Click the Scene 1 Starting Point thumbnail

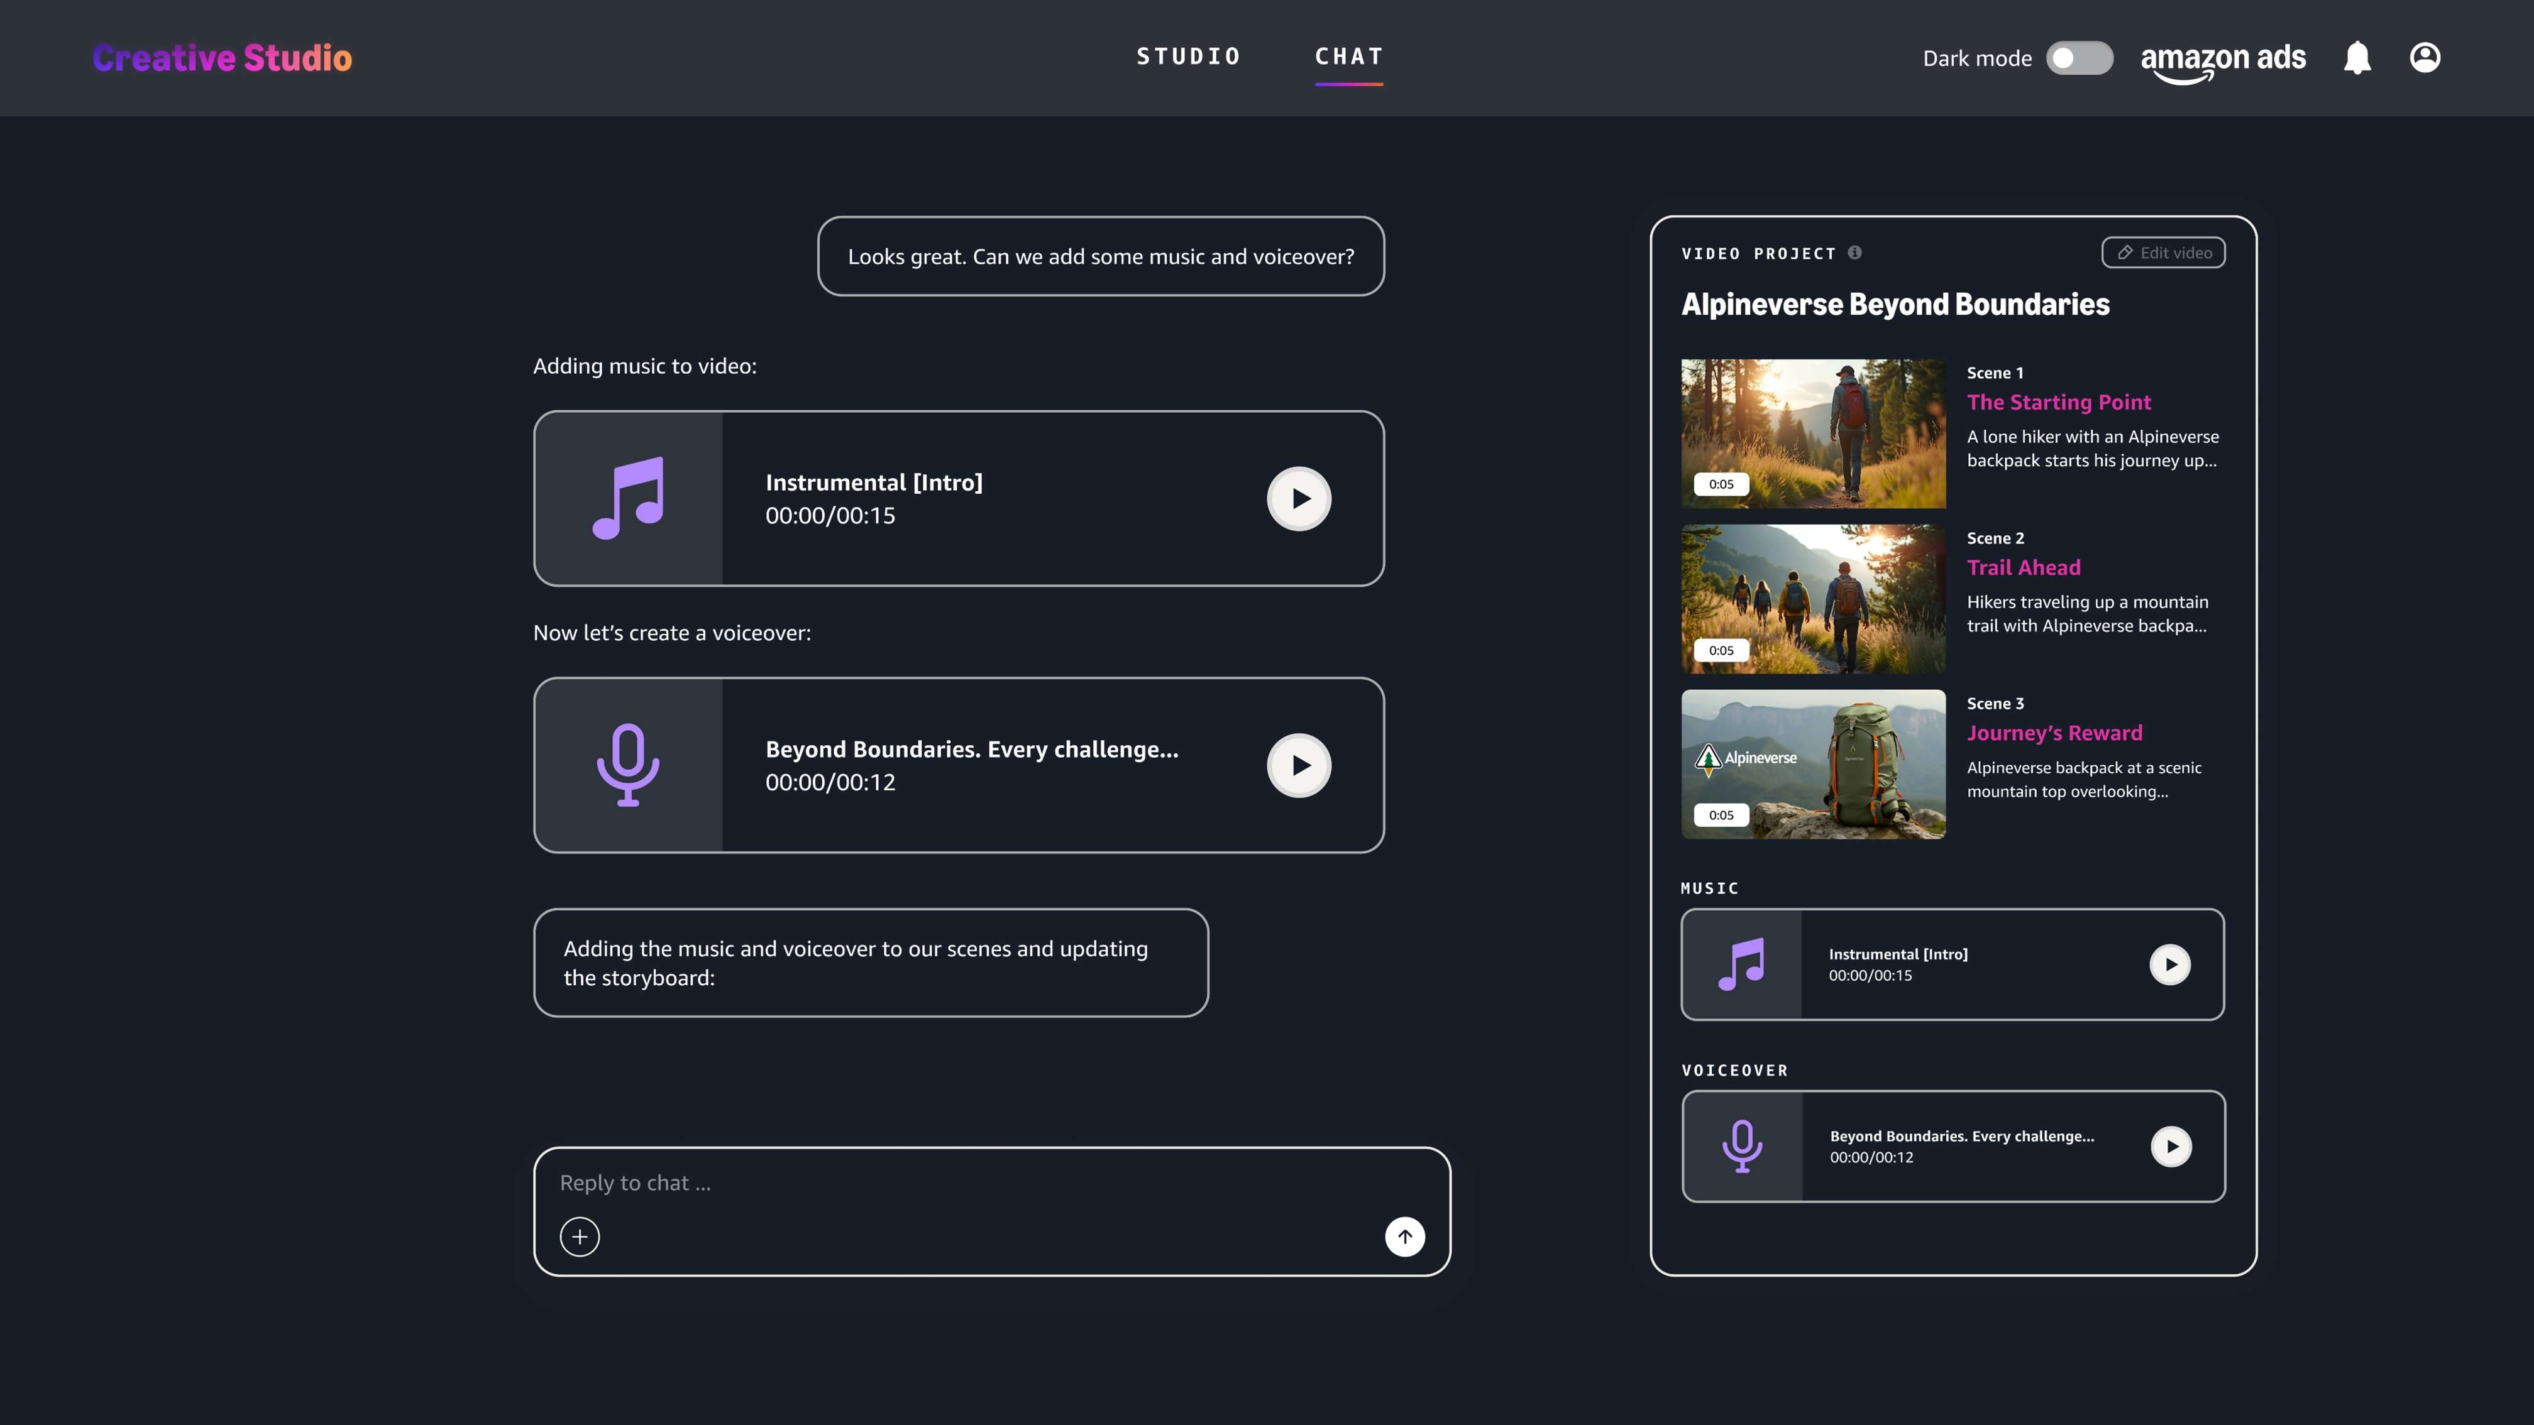(1813, 433)
